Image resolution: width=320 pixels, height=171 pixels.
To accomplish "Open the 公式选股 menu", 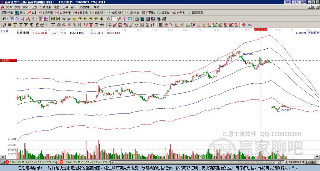I will tap(46, 7).
